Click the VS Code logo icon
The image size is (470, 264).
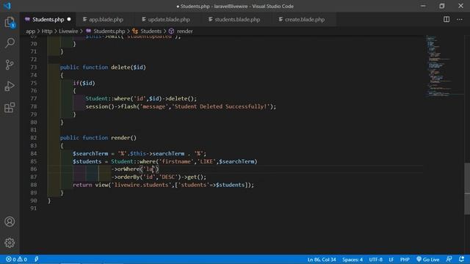pyautogui.click(x=7, y=6)
